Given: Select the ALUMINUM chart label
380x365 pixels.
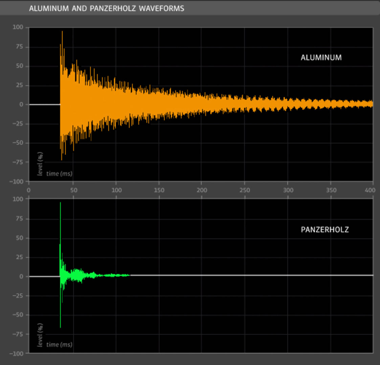Looking at the screenshot, I should pos(321,58).
